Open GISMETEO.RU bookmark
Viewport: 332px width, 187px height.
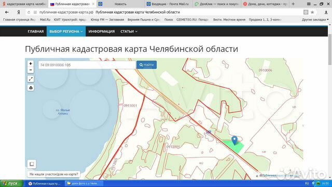[192, 20]
